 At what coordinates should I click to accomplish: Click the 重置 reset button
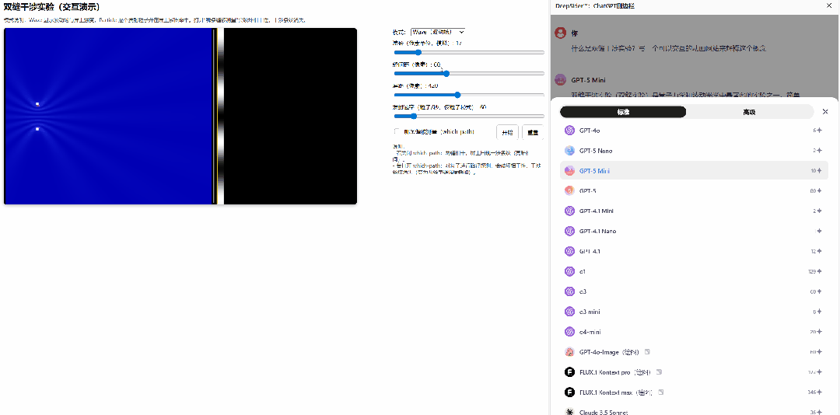click(533, 132)
